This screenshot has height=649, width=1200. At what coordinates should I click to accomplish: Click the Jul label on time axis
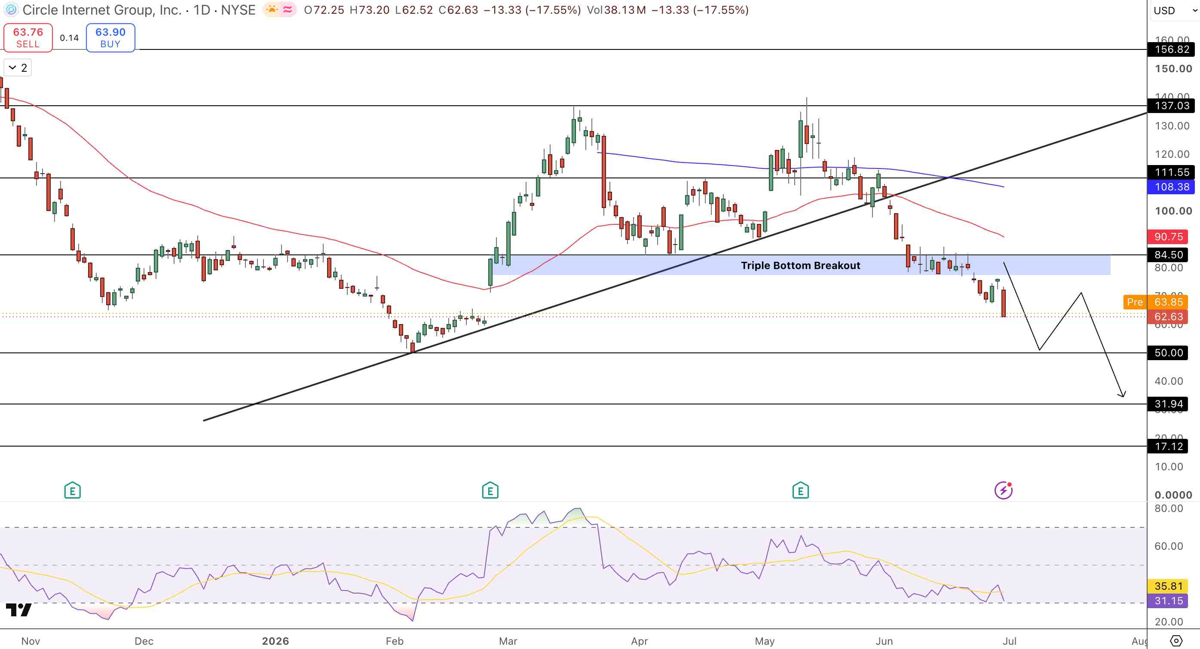tap(1010, 641)
